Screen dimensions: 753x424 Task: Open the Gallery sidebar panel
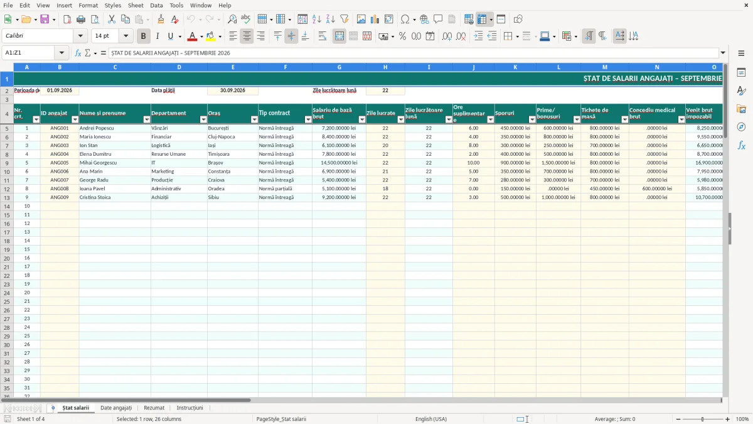(x=741, y=109)
